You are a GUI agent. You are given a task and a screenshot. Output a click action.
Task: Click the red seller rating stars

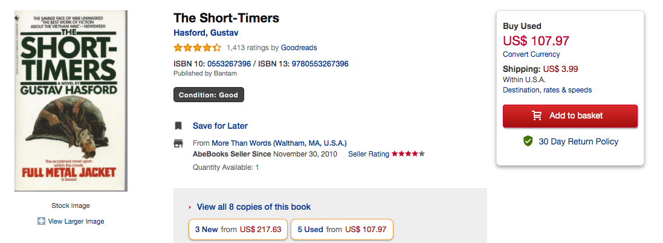coord(409,154)
